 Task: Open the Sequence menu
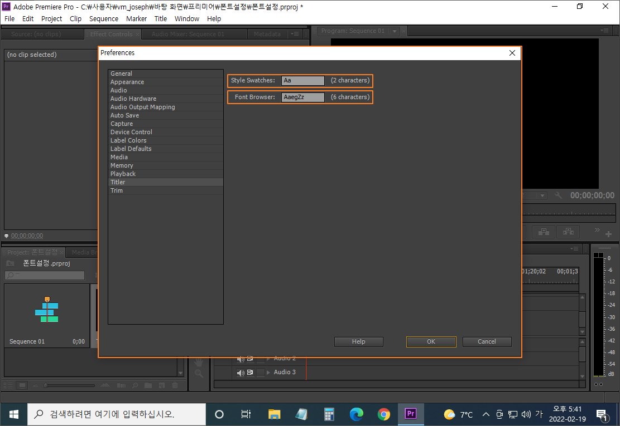pos(104,18)
